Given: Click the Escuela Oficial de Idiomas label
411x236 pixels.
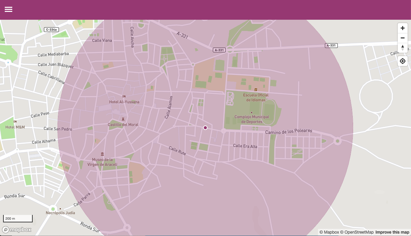Looking at the screenshot, I should tap(256, 98).
